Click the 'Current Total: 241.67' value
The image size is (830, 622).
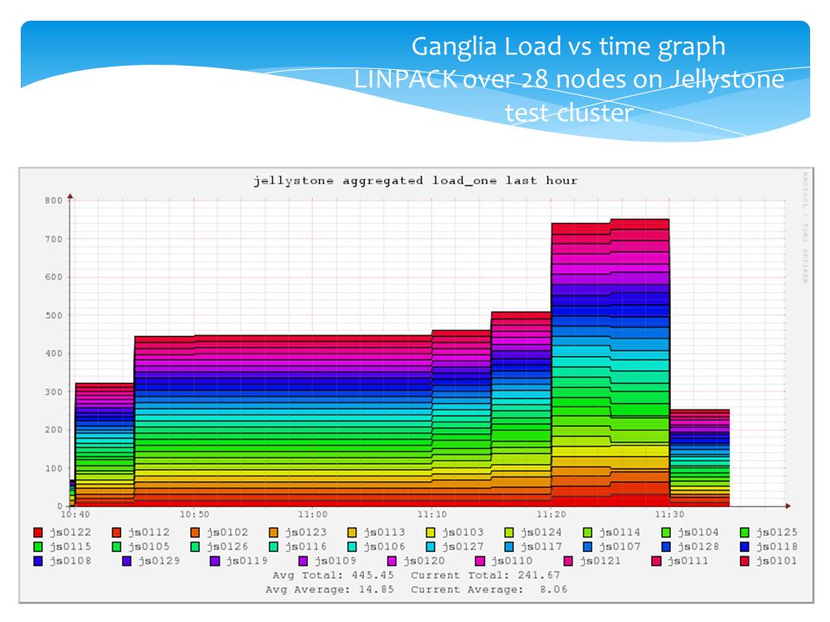tap(485, 575)
